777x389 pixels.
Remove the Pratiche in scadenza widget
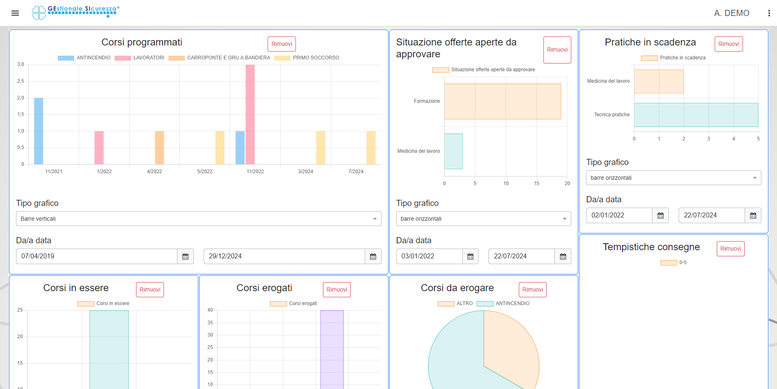click(x=729, y=44)
